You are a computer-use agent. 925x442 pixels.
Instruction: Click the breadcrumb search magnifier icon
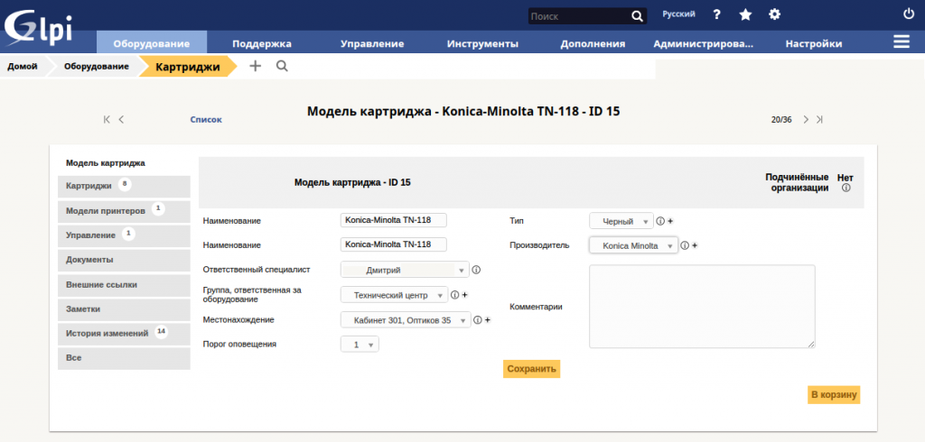pyautogui.click(x=282, y=66)
